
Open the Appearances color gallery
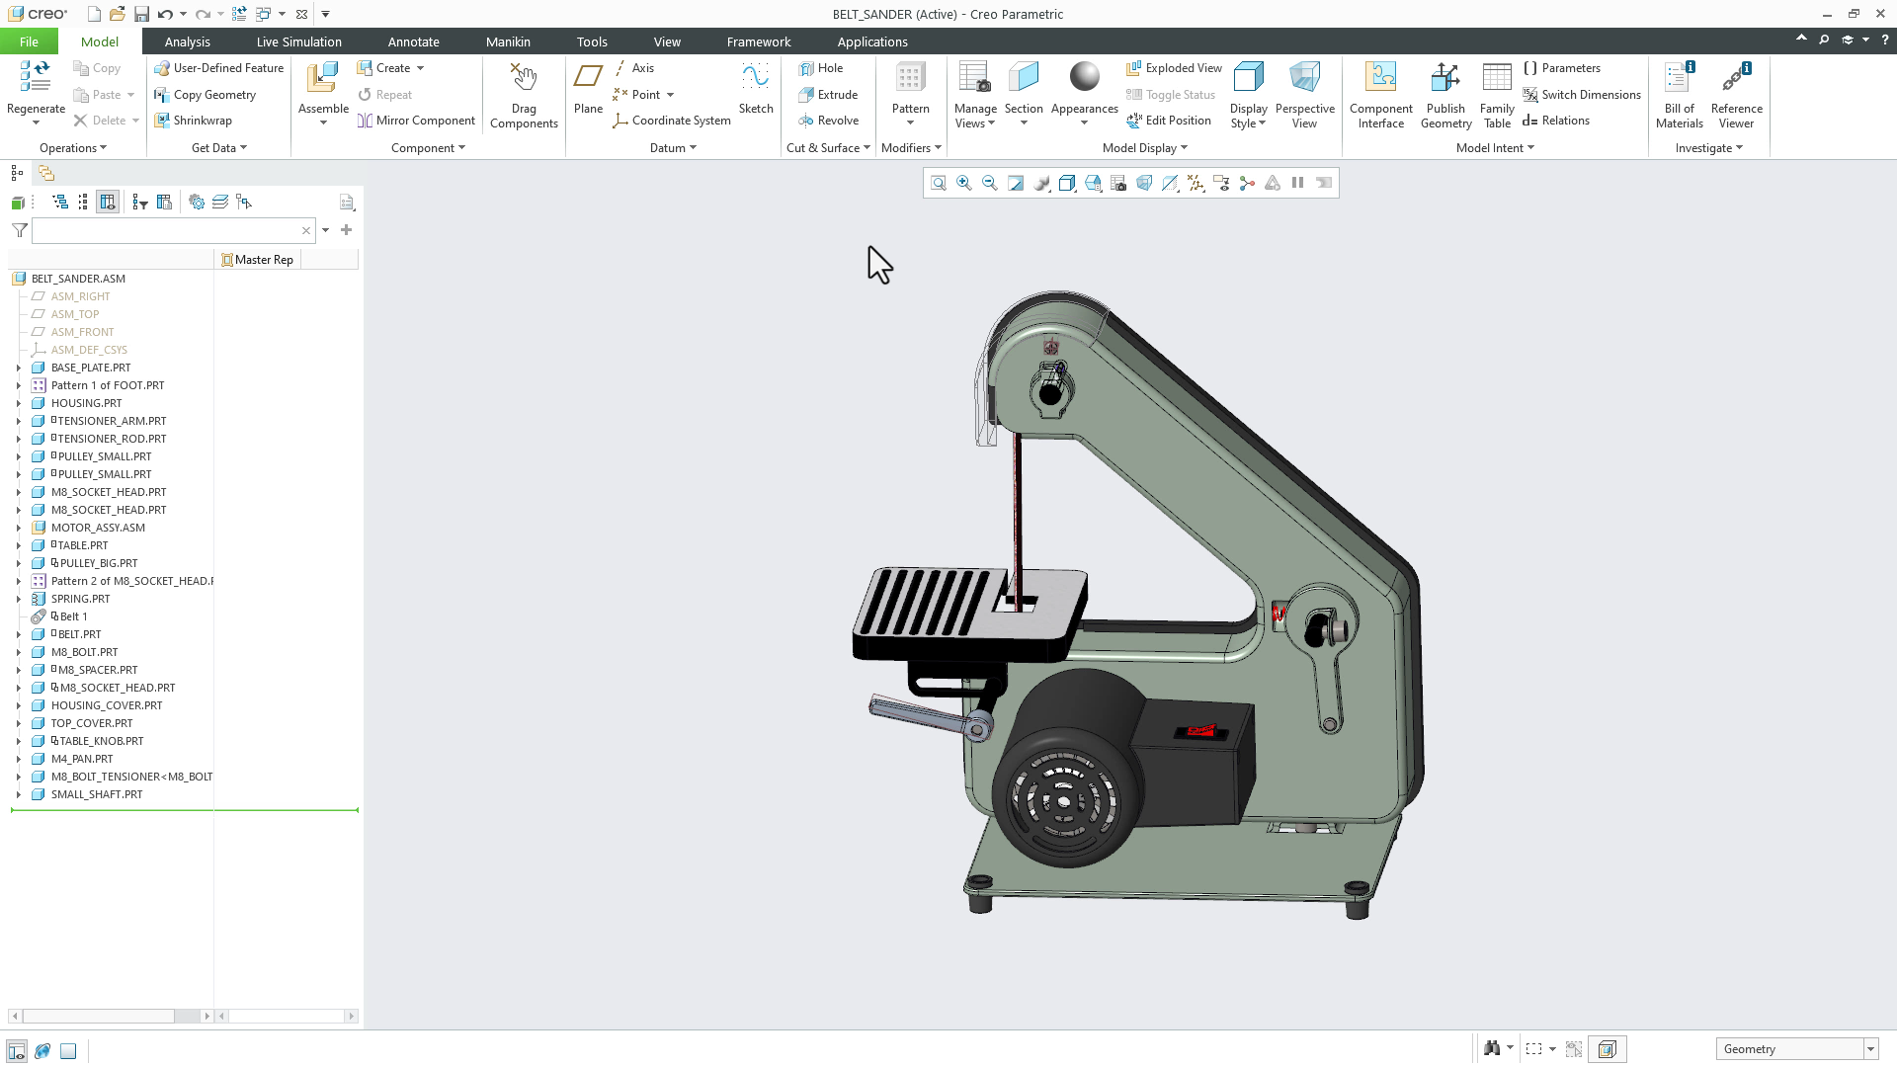point(1084,123)
